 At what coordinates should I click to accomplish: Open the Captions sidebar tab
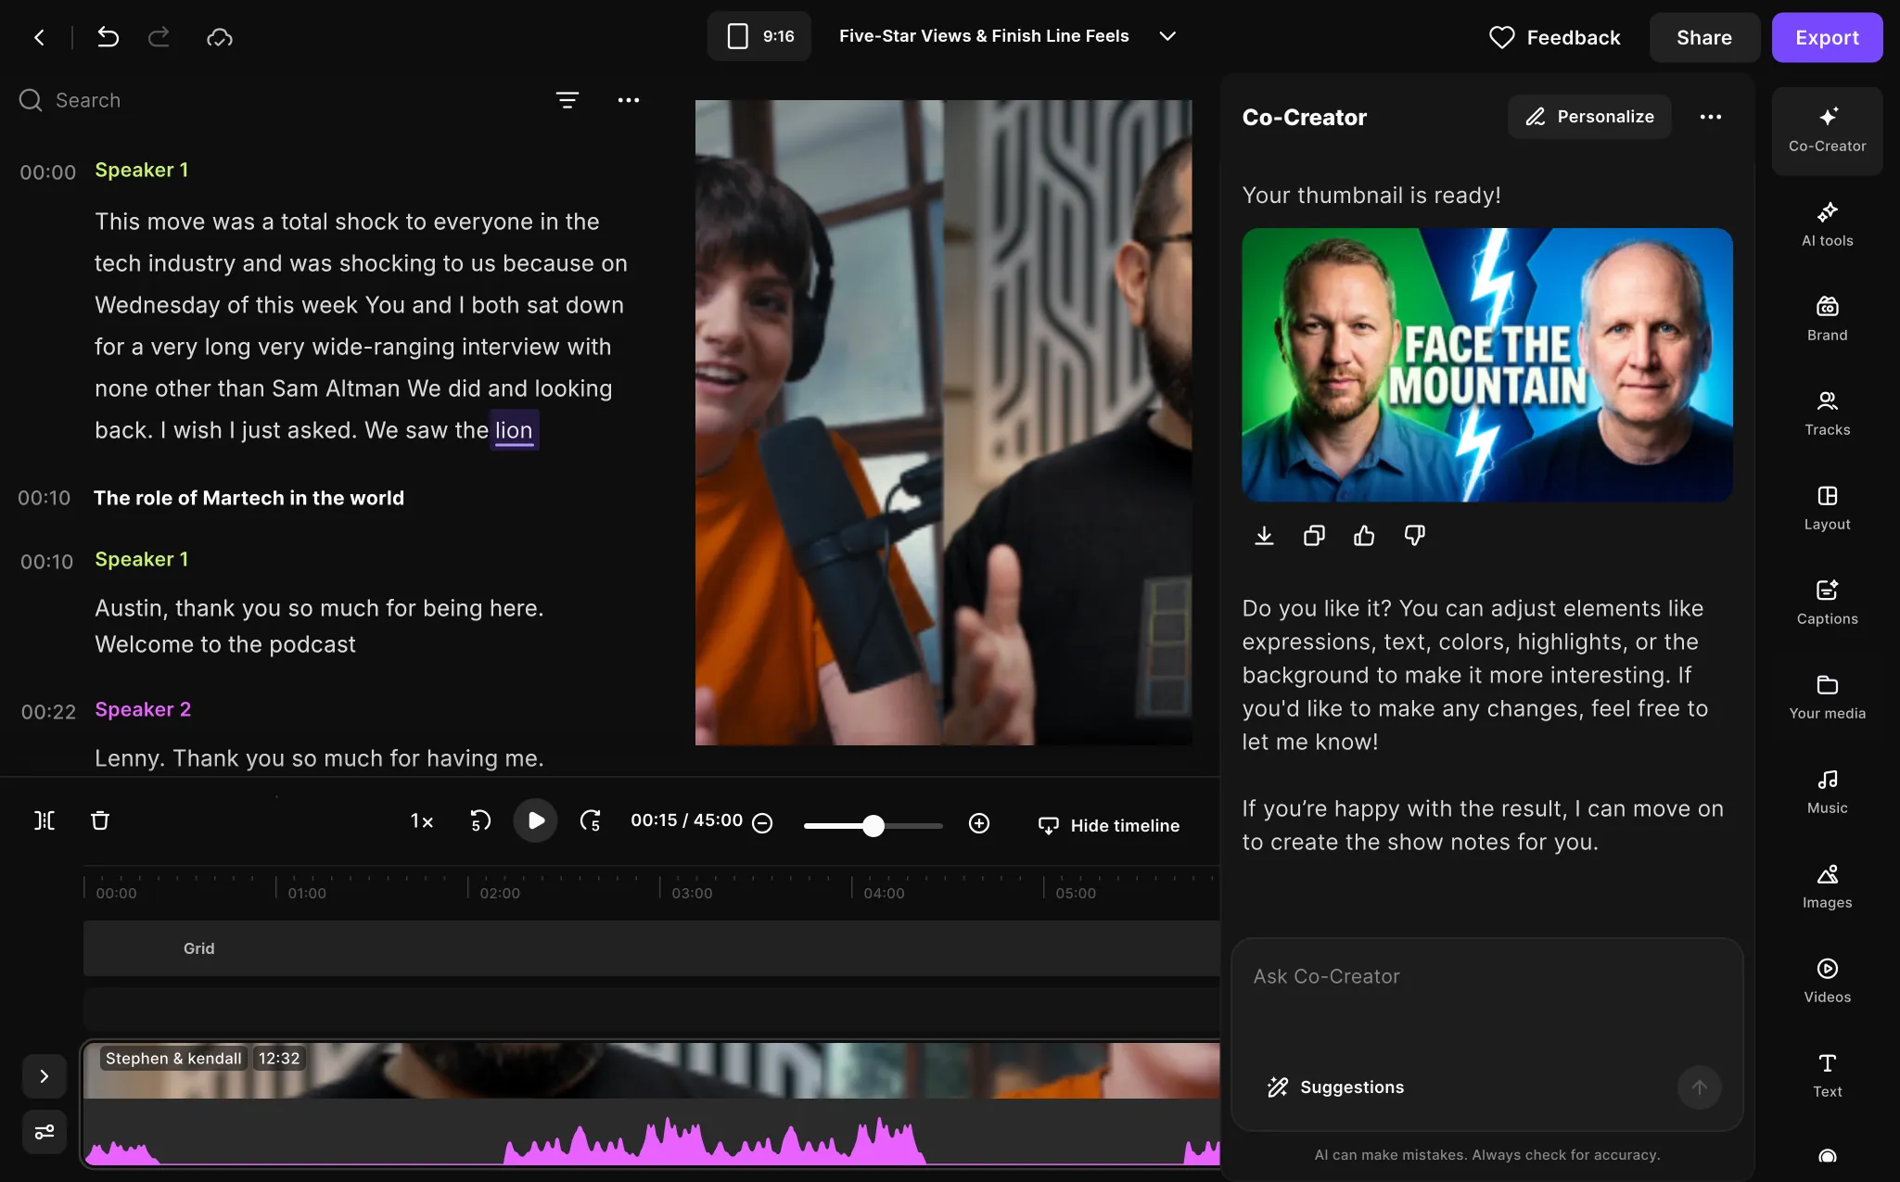[1827, 603]
